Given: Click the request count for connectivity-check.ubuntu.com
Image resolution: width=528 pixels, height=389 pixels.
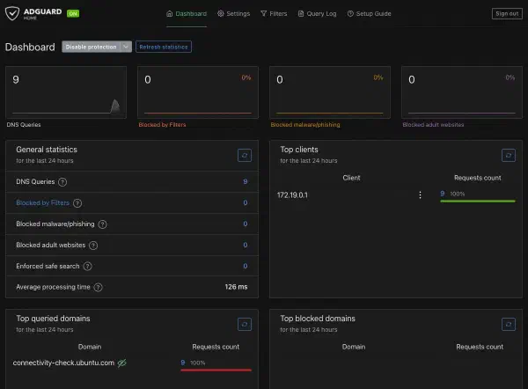Looking at the screenshot, I should pos(182,363).
